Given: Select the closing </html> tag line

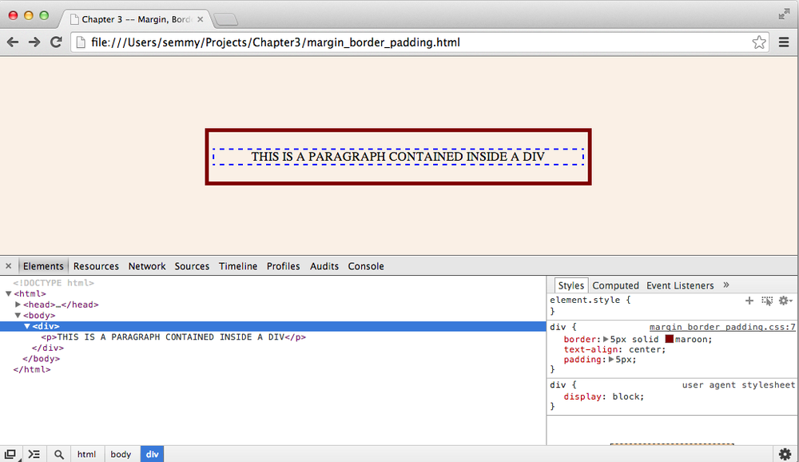Looking at the screenshot, I should click(x=32, y=369).
